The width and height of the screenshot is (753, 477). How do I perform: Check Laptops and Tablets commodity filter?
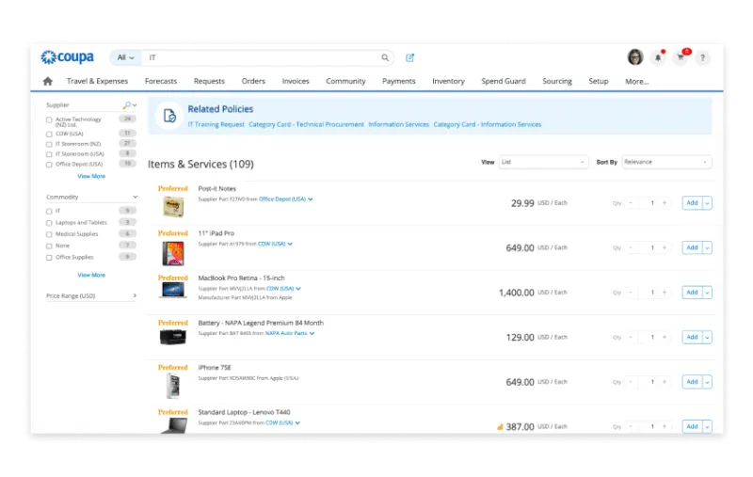point(49,223)
